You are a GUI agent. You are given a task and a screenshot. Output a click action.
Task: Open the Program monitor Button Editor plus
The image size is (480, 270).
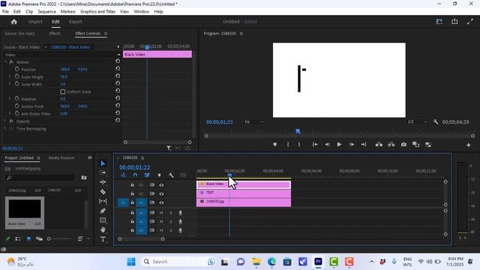tap(468, 145)
